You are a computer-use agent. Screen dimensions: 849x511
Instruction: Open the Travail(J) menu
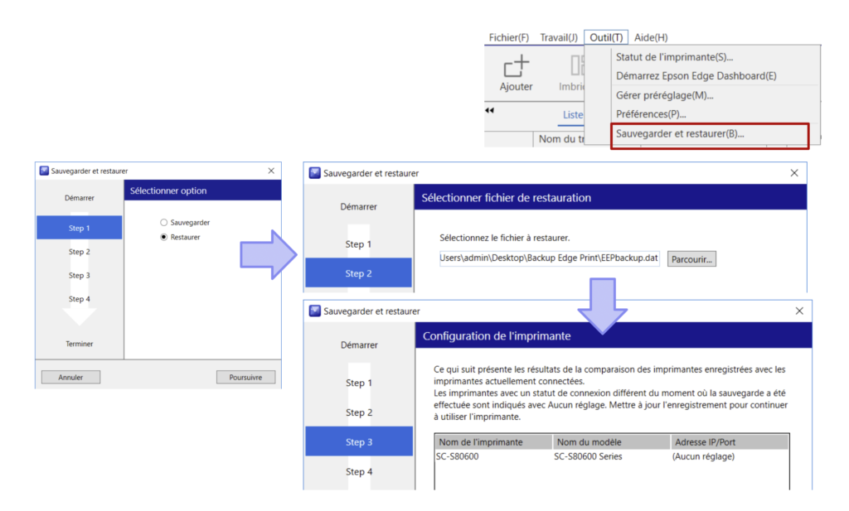coord(559,37)
